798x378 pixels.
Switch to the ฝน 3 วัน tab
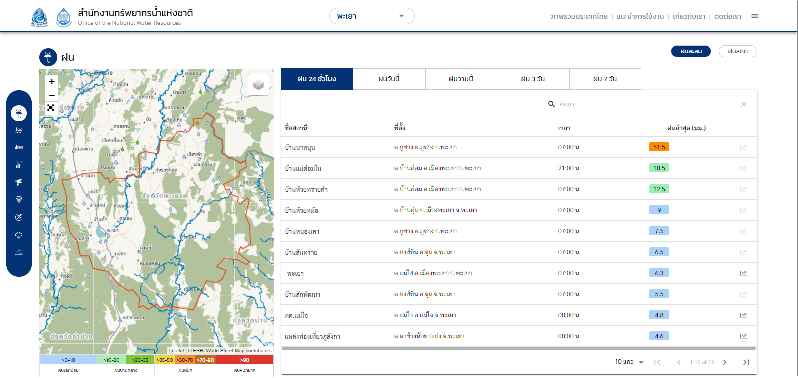click(x=533, y=79)
